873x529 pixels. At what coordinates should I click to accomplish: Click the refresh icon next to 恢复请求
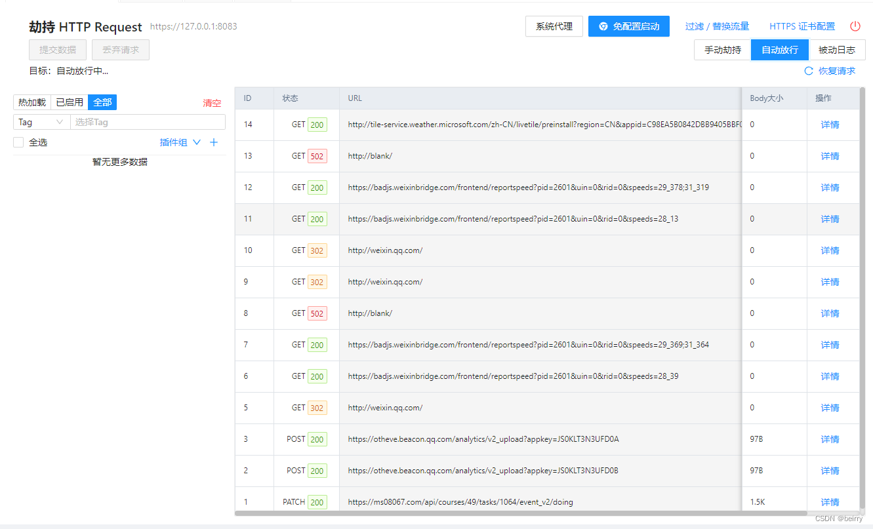(x=809, y=71)
